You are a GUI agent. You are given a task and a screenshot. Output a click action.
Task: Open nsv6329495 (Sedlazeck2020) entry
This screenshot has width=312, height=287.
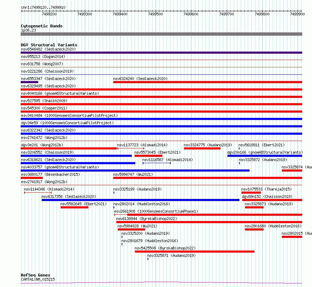[48, 86]
